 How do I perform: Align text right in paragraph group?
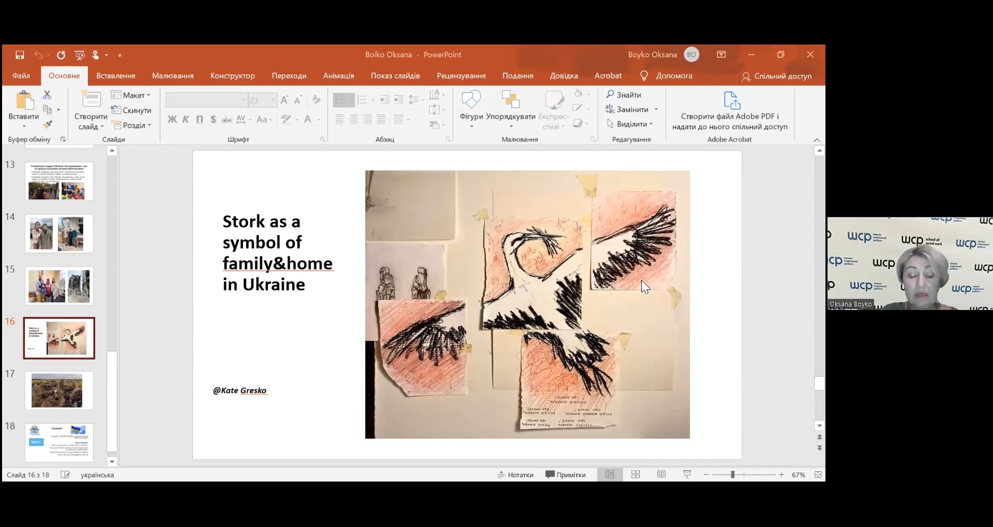click(367, 119)
